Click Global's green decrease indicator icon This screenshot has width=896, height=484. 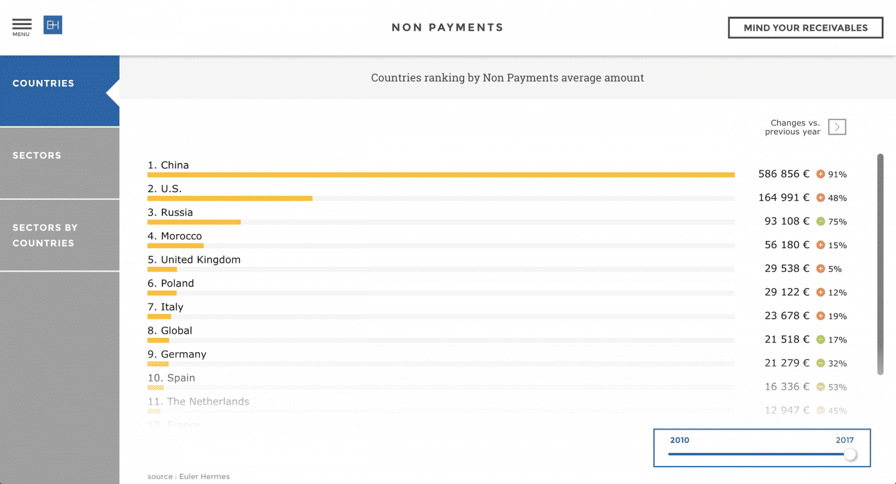tap(820, 340)
